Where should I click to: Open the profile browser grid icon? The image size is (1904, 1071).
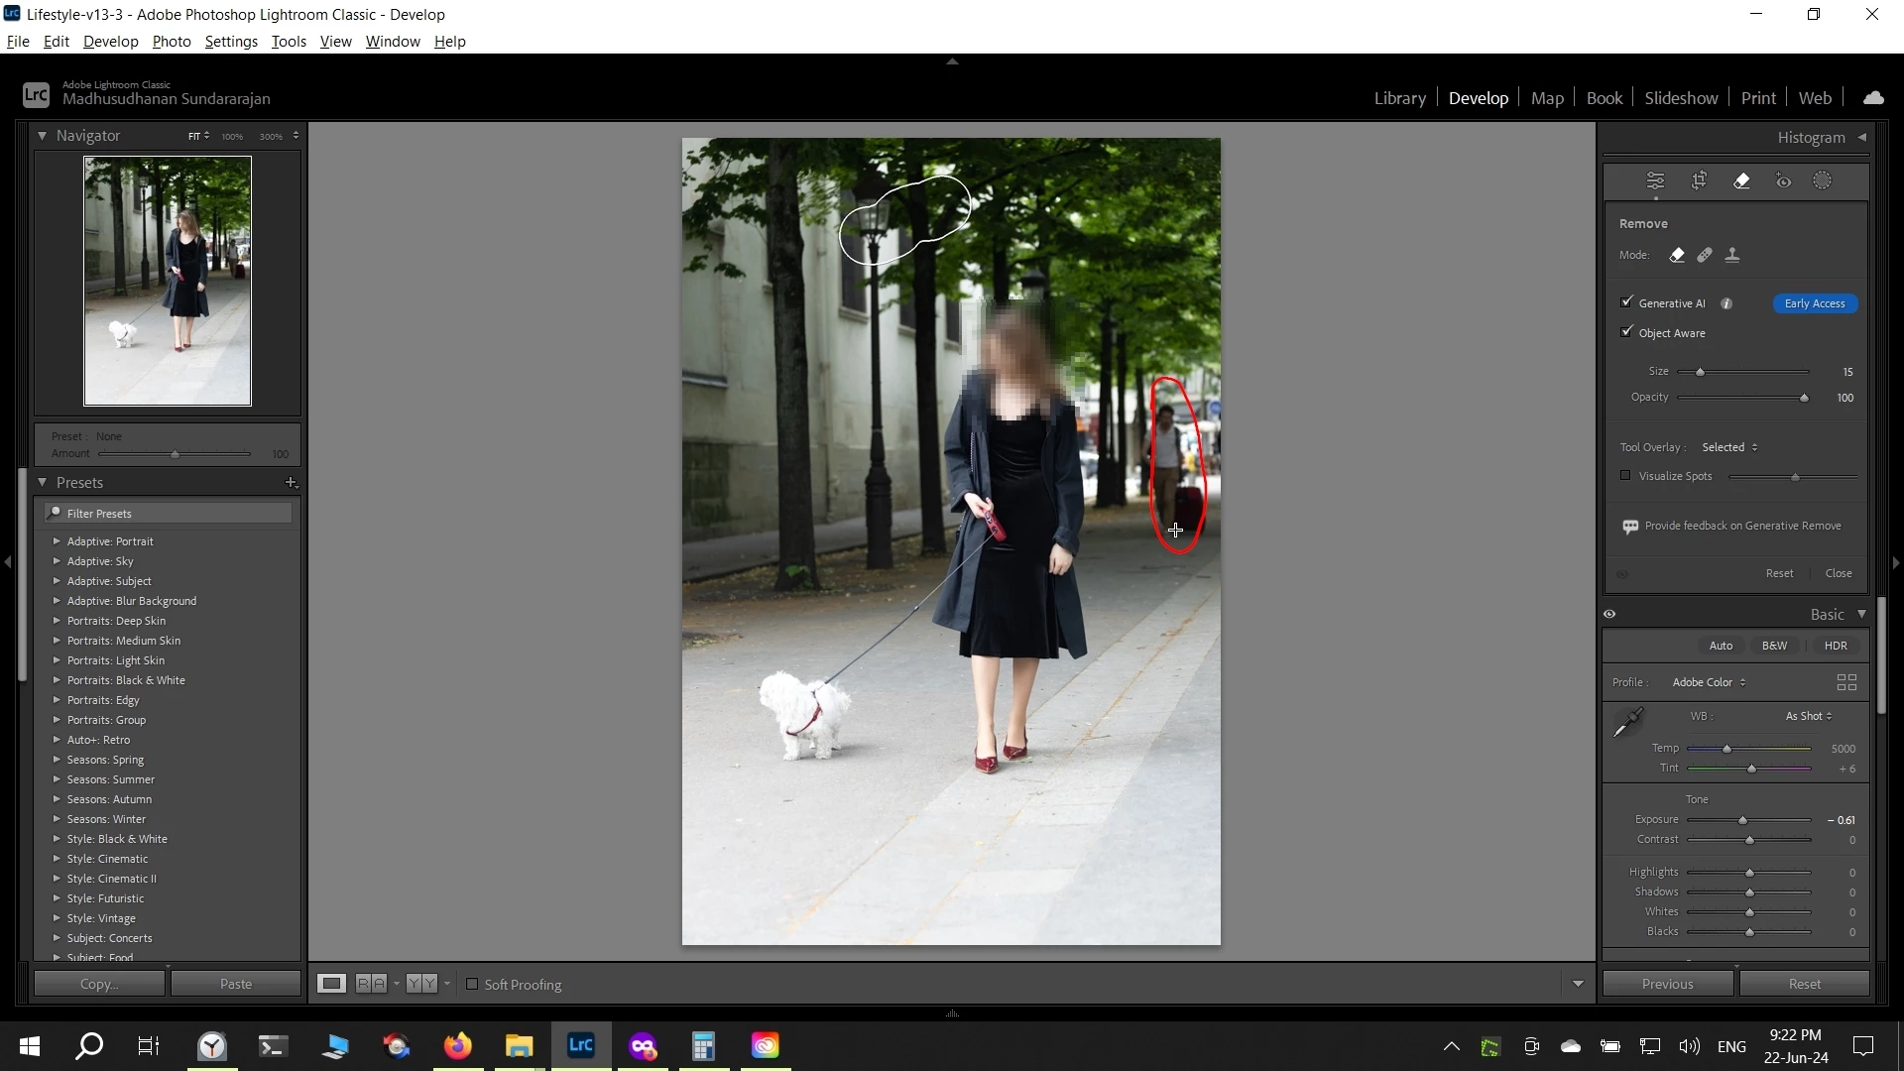point(1846,682)
